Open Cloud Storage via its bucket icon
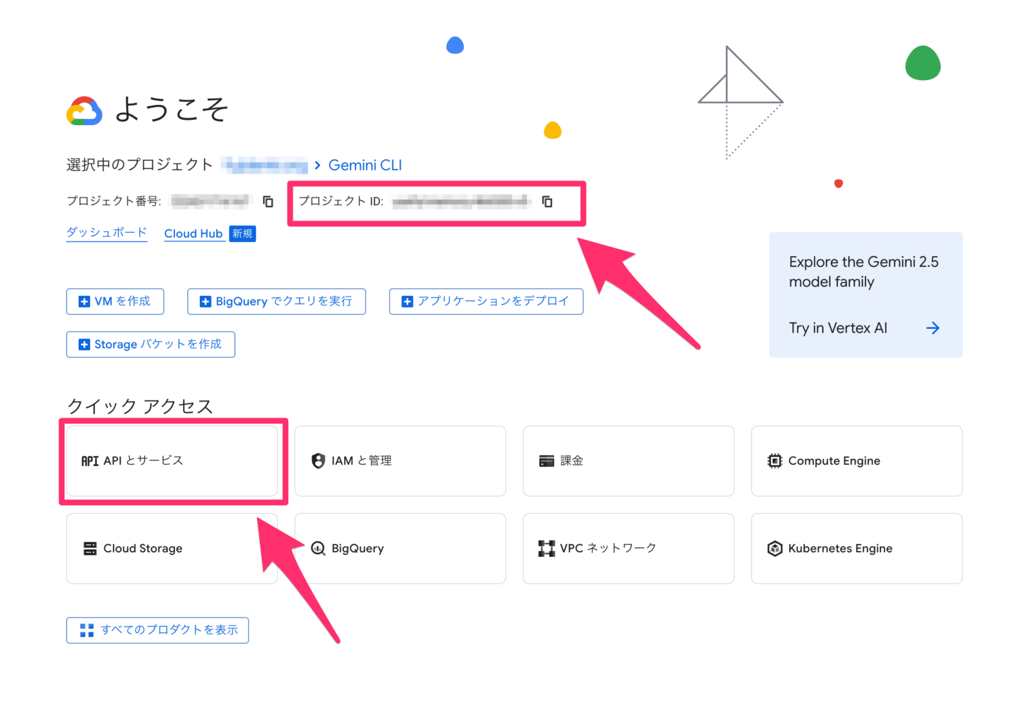Screen dimensions: 1034x713 (90, 548)
